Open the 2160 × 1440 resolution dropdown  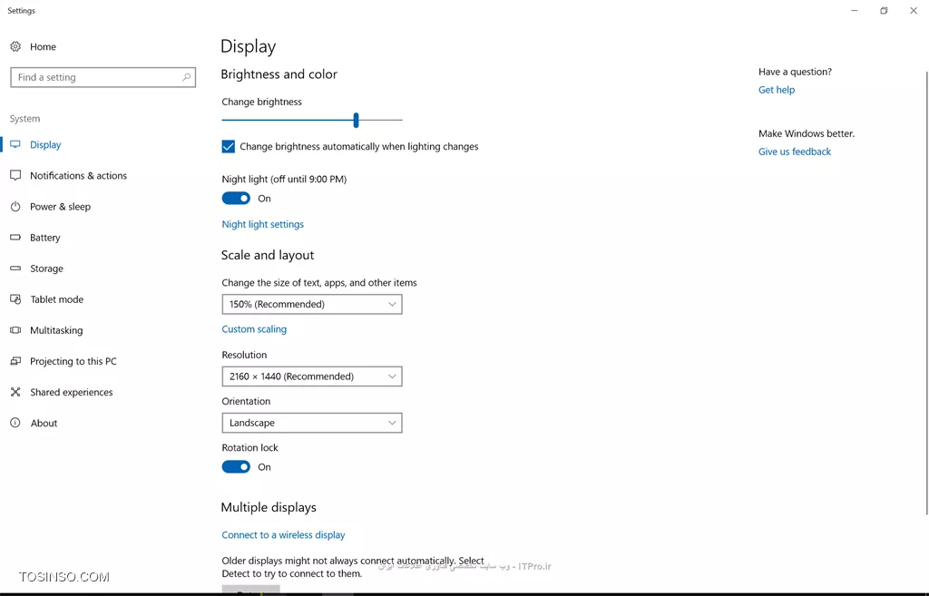tap(312, 376)
